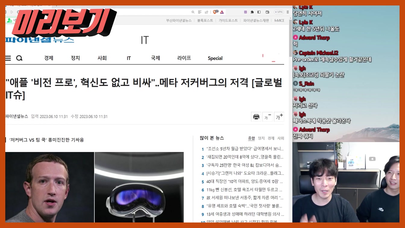Open 가이드포스트 top link
This screenshot has height=228, width=405.
click(x=228, y=21)
